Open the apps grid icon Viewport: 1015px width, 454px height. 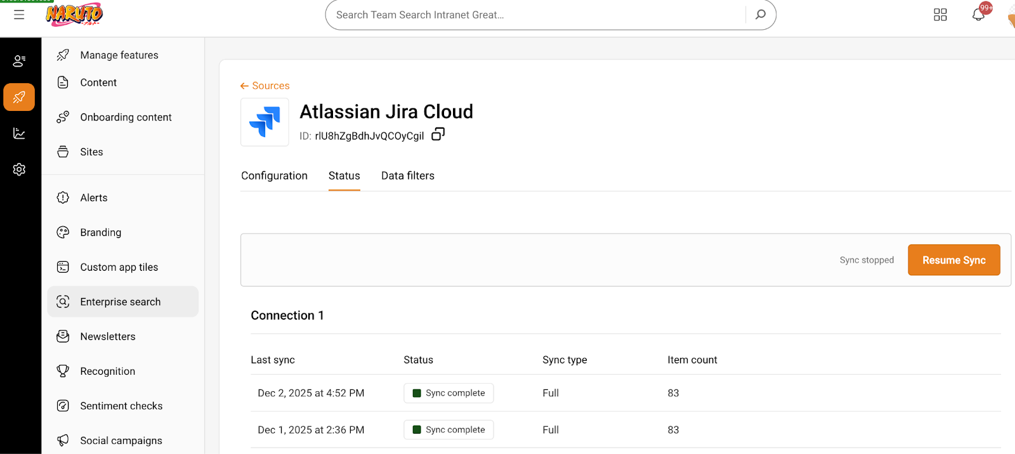[940, 15]
